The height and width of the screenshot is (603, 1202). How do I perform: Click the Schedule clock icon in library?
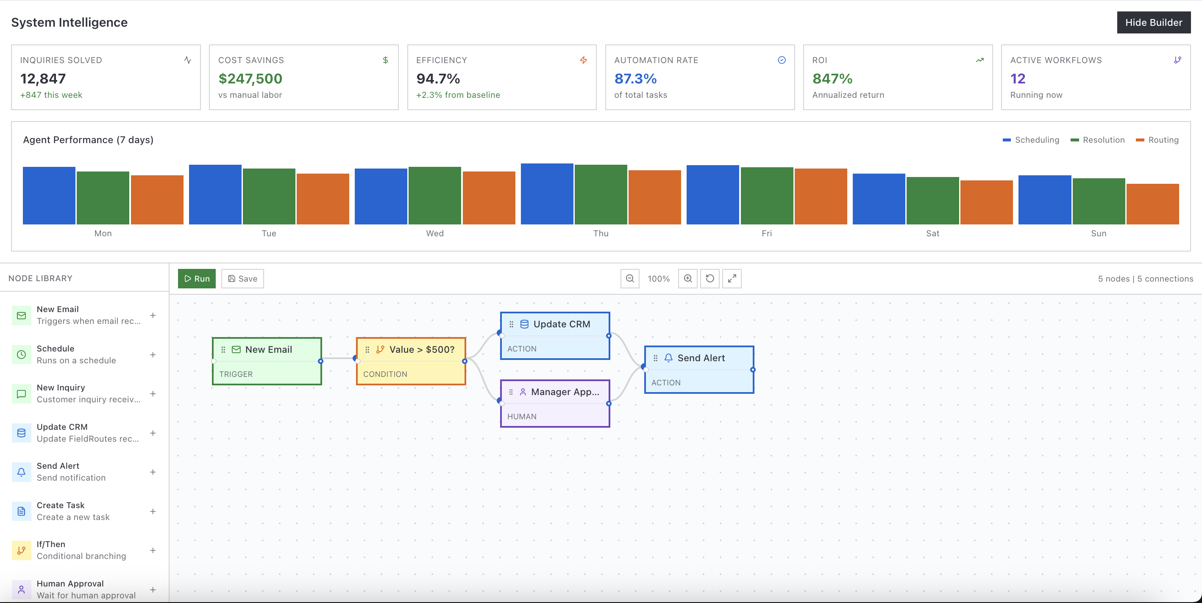(22, 354)
